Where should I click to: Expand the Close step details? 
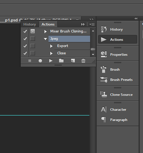click(x=51, y=53)
